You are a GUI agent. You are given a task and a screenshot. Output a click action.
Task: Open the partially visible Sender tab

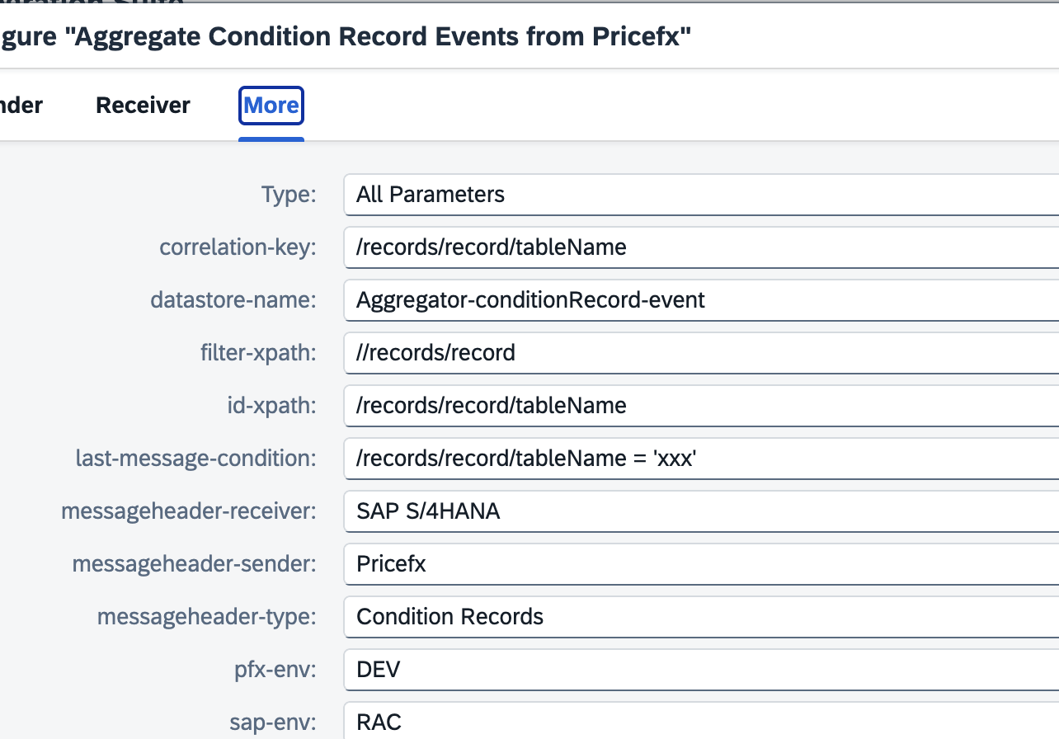[21, 106]
